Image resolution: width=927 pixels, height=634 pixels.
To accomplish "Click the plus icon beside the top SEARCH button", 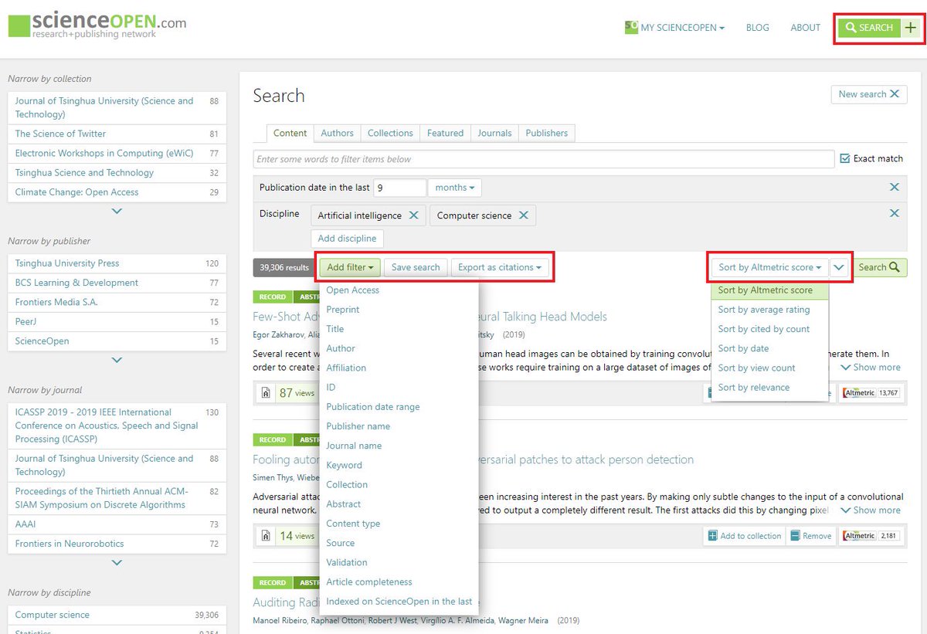I will point(911,28).
